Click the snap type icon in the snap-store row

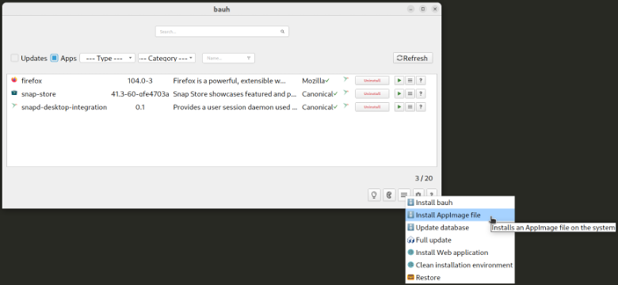click(x=345, y=93)
